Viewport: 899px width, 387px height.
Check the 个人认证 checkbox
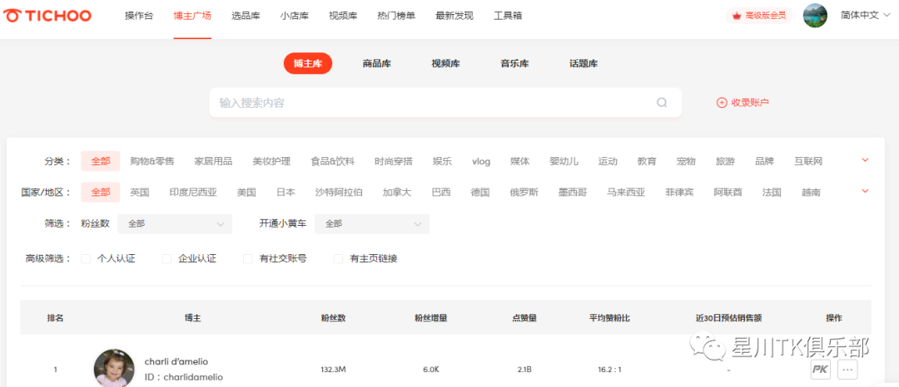coord(86,259)
